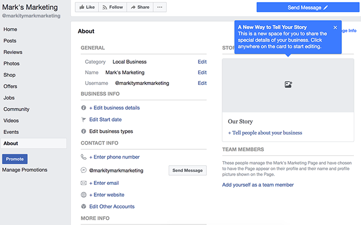Viewport: 361px width, 225px height.
Task: Click the blue Send Message button
Action: 308,7
